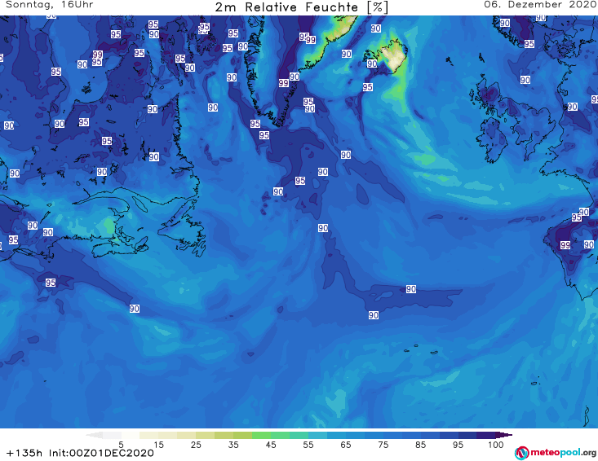Click the '100' value on the color scale
This screenshot has height=461, width=598.
[x=496, y=445]
